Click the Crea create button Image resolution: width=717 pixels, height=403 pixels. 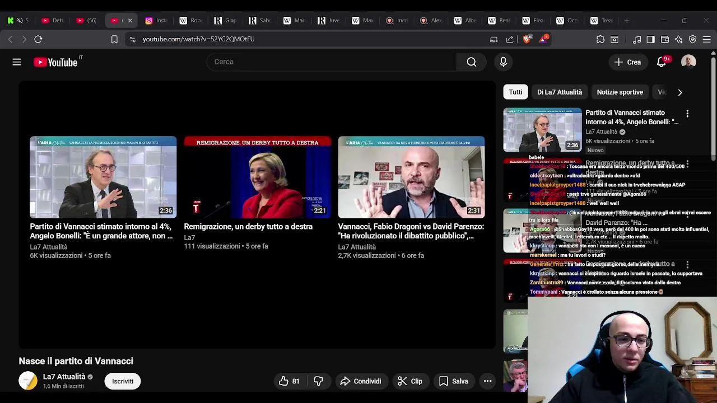pos(627,62)
